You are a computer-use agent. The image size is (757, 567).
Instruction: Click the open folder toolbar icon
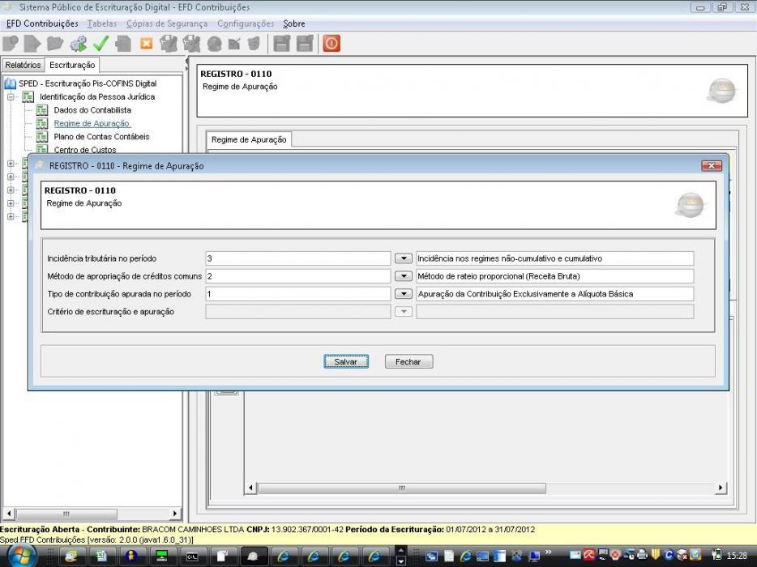coord(55,44)
